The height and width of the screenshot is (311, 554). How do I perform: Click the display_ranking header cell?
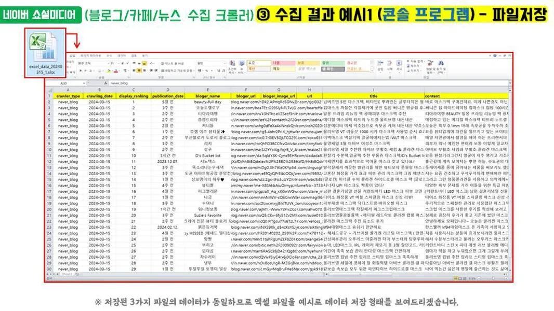coord(134,96)
